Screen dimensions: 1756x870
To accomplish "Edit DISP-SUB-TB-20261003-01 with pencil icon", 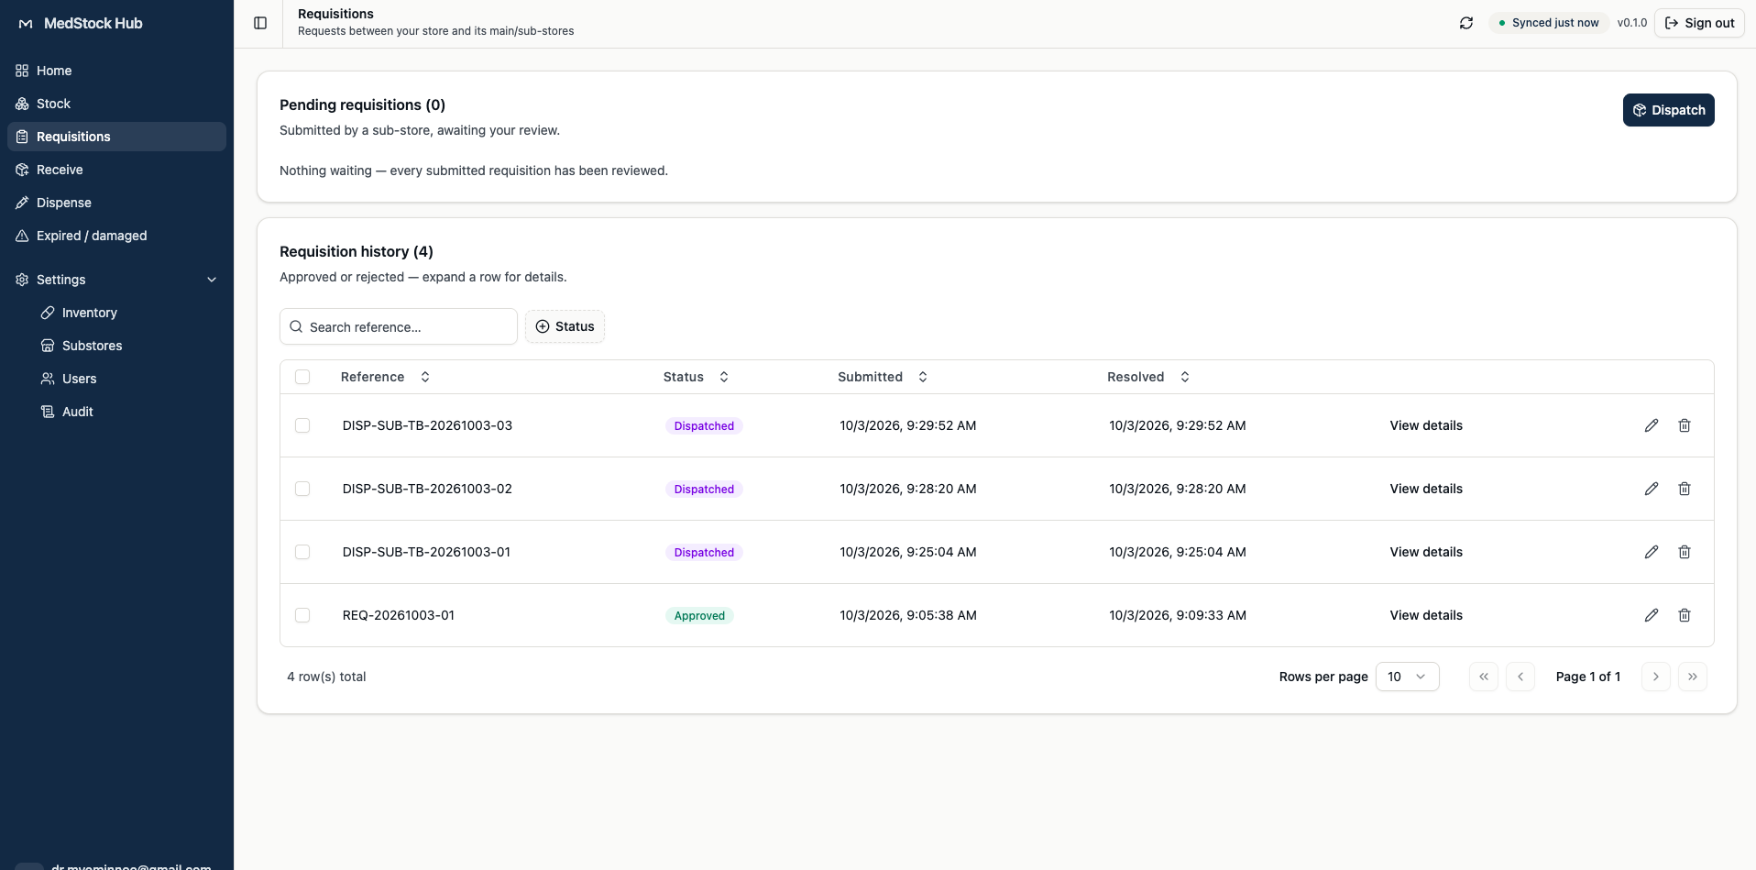I will 1652,552.
